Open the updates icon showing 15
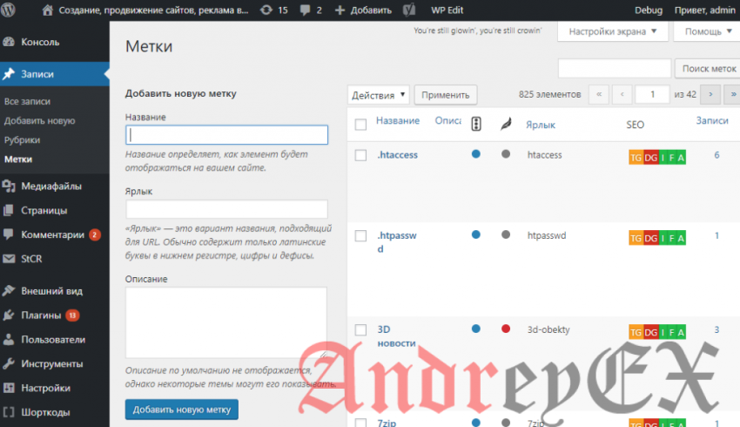 point(266,10)
